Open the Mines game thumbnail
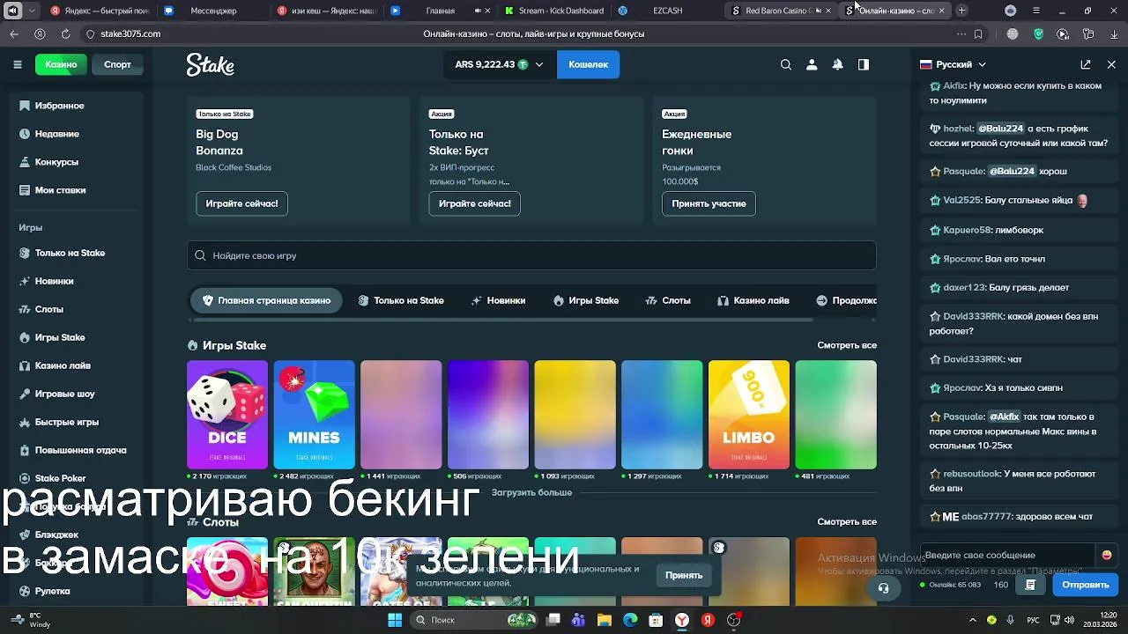 314,415
